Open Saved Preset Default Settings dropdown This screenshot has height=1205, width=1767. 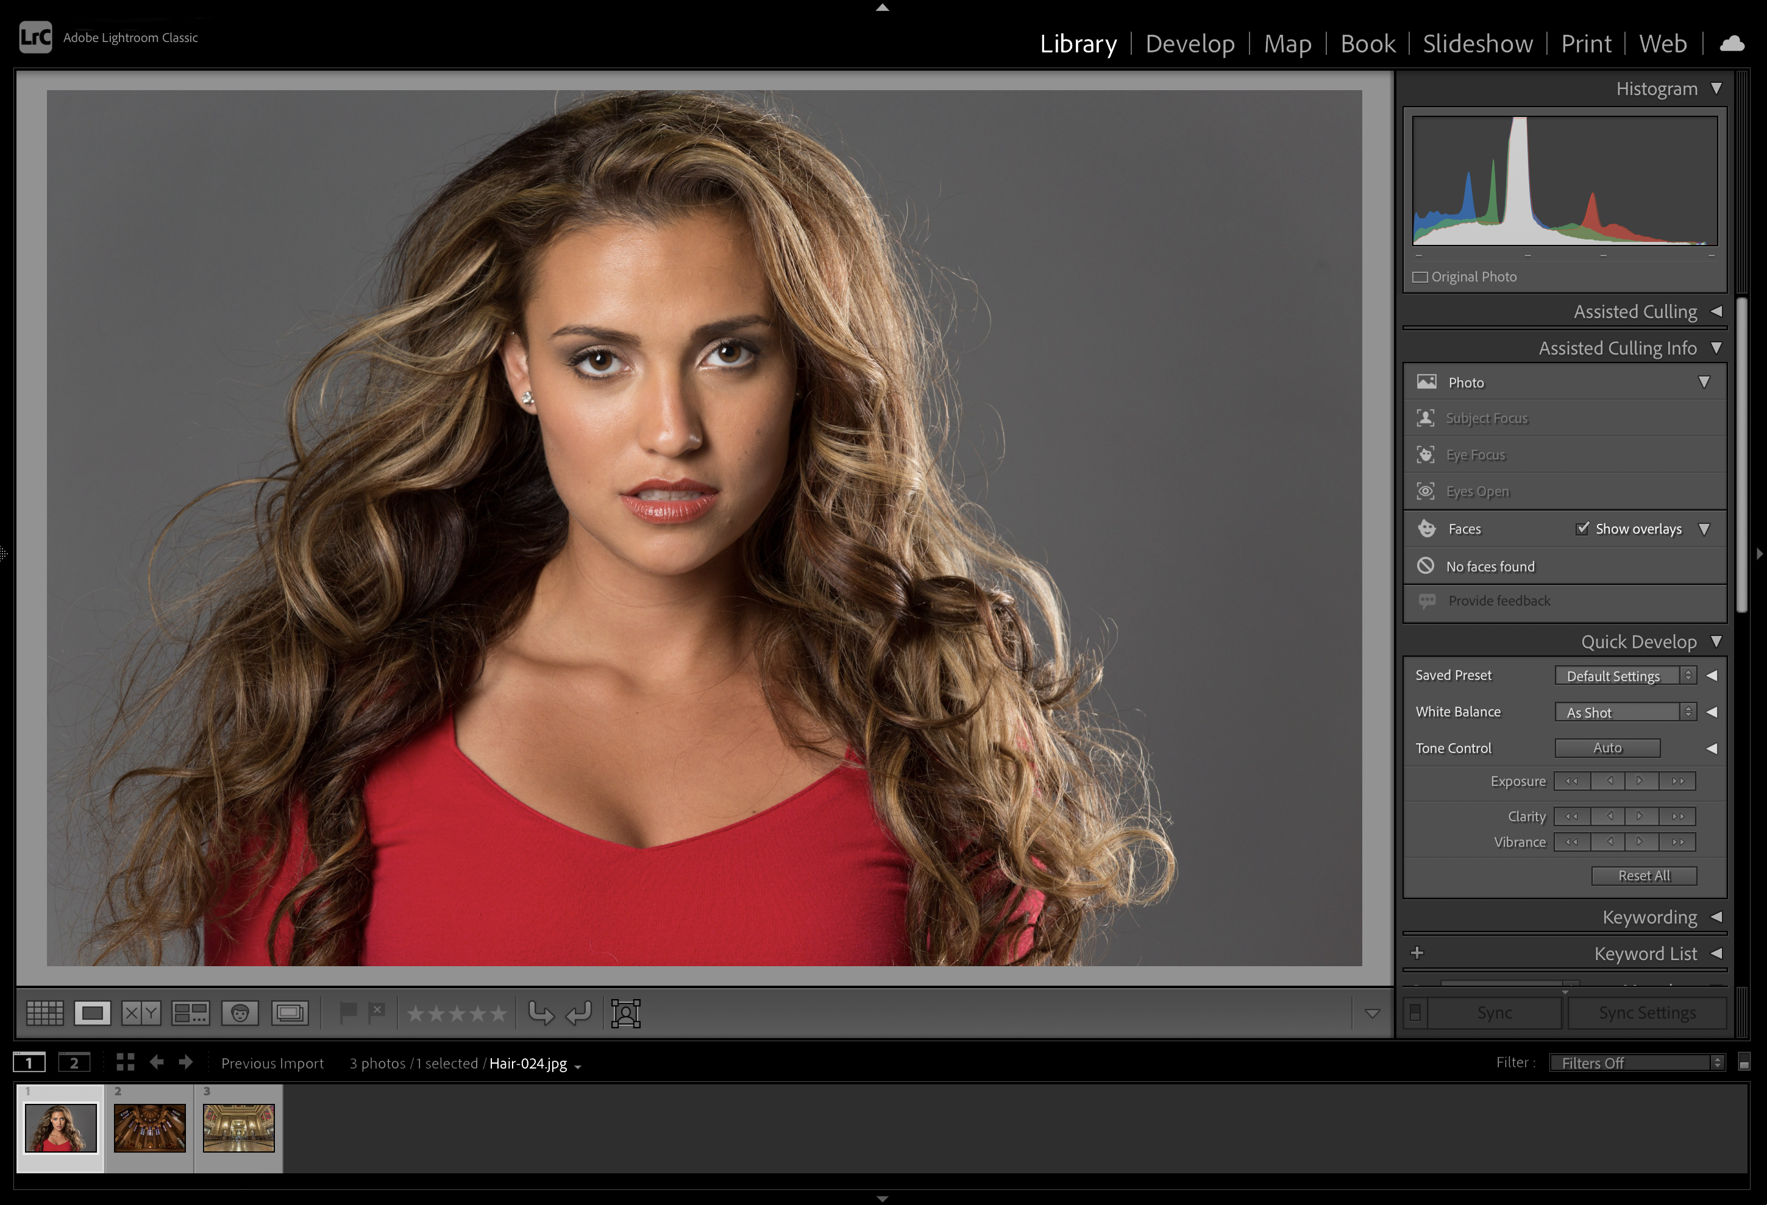tap(1626, 676)
